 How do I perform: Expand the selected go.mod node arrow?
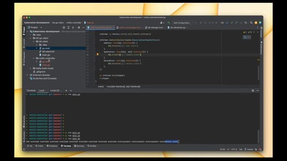pos(37,48)
